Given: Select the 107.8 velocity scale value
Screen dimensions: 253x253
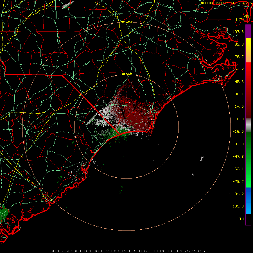Looking at the screenshot, I should click(x=238, y=31).
